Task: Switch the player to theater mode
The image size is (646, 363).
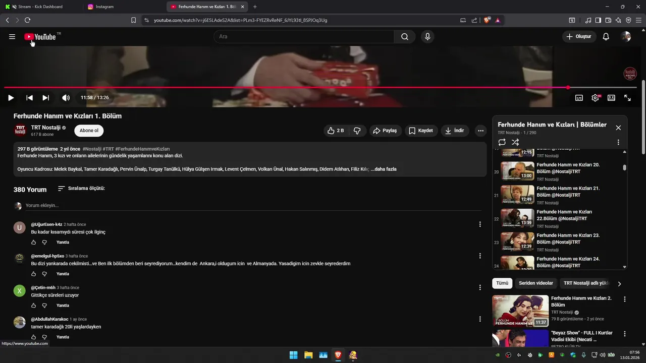Action: pos(611,98)
